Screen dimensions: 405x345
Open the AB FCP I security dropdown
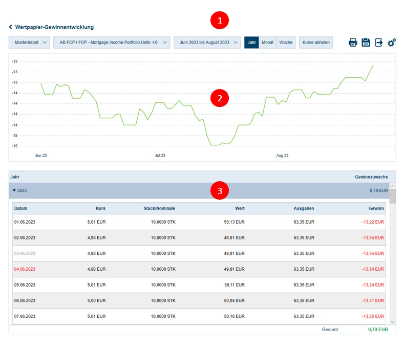(111, 42)
